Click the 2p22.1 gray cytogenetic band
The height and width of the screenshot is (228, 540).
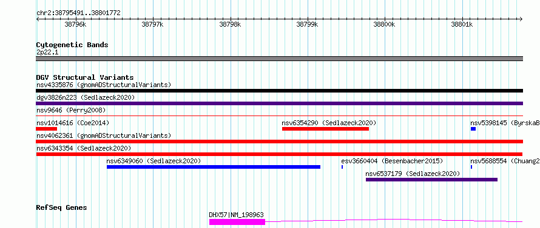[x=279, y=59]
